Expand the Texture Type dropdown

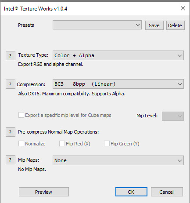(x=118, y=55)
